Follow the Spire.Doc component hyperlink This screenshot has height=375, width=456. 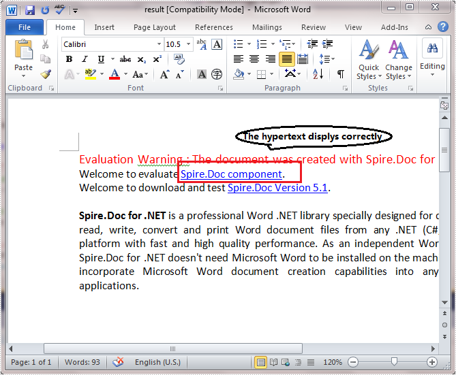[x=231, y=174]
